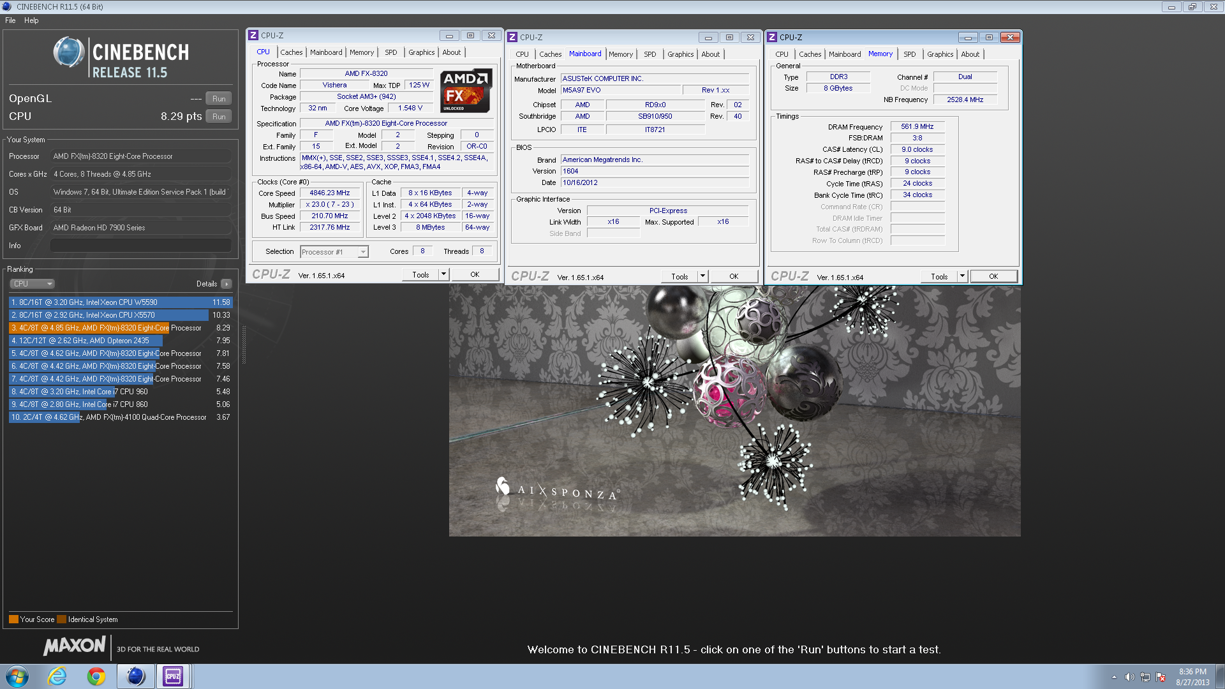Click the Core Speed 4846.23 MHz value
The width and height of the screenshot is (1225, 689).
point(330,193)
